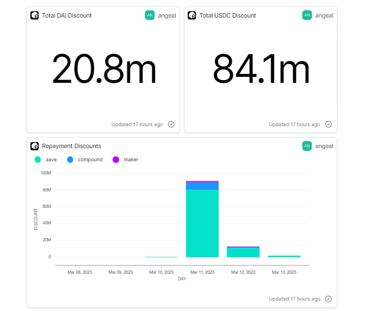
Task: Click the AN avatar on Total DAI Discount card
Action: coord(150,15)
